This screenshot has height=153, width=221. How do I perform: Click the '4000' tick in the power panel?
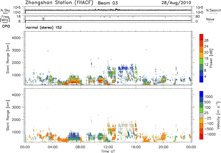16,38
